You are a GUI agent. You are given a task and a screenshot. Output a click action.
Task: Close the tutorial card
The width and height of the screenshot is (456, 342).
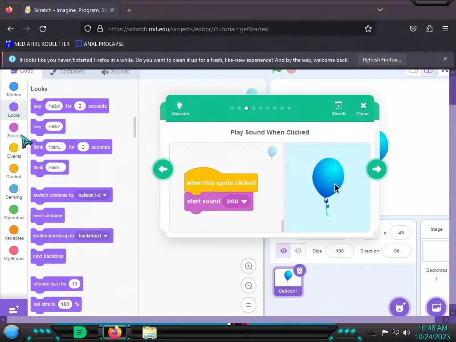(x=362, y=109)
